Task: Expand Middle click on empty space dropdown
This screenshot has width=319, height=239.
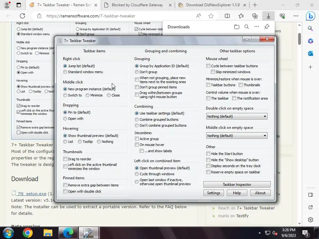Action: (x=237, y=136)
